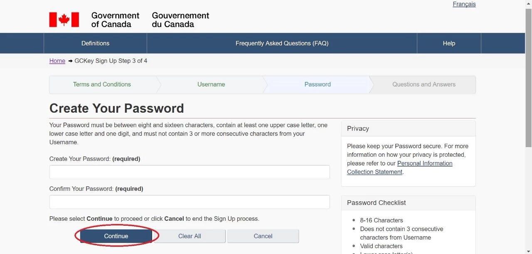Select the Questions and Answers step
532x254 pixels.
tap(424, 84)
